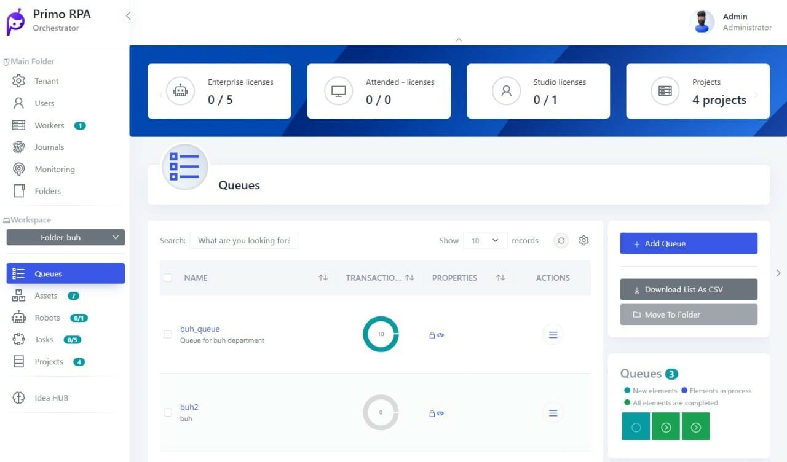Open the Monitoring section
This screenshot has width=787, height=462.
(x=55, y=169)
